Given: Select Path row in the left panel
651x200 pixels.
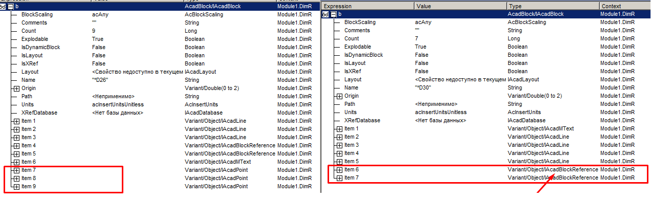Looking at the screenshot, I should [x=160, y=96].
